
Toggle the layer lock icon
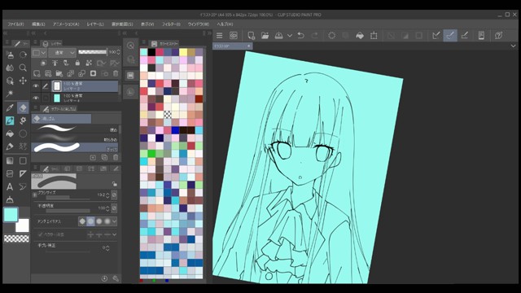(x=77, y=63)
